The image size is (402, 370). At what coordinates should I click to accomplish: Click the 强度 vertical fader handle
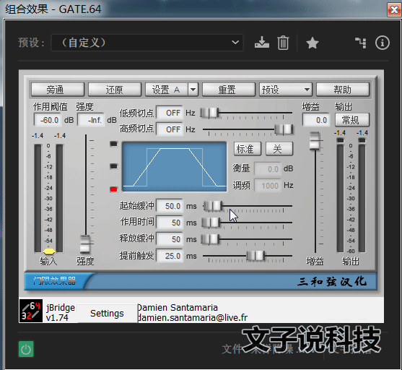tap(85, 244)
